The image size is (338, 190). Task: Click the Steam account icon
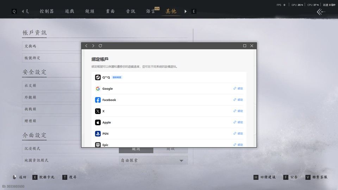pos(98,77)
